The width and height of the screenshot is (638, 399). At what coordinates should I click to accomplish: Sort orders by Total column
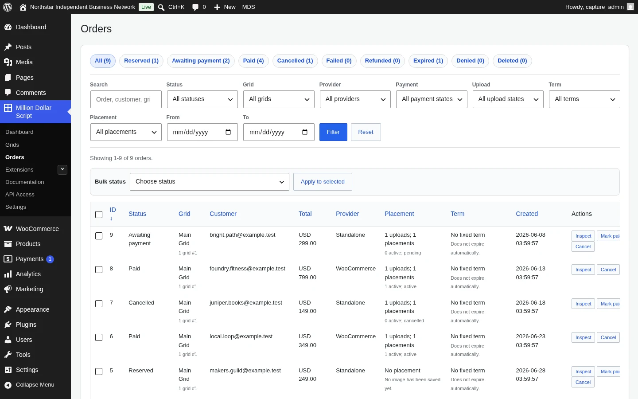(305, 214)
